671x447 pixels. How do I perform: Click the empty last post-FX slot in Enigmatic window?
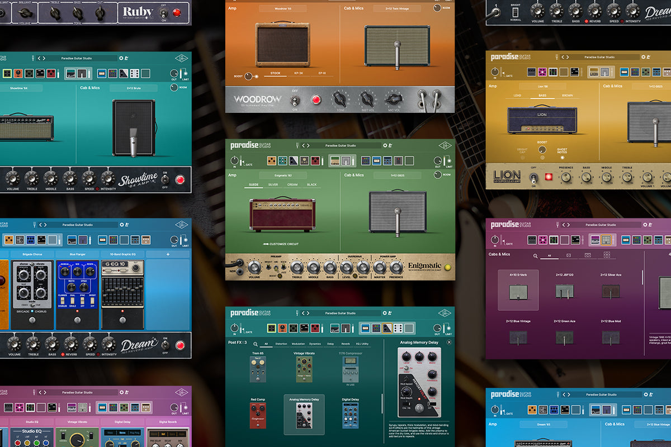point(408,161)
